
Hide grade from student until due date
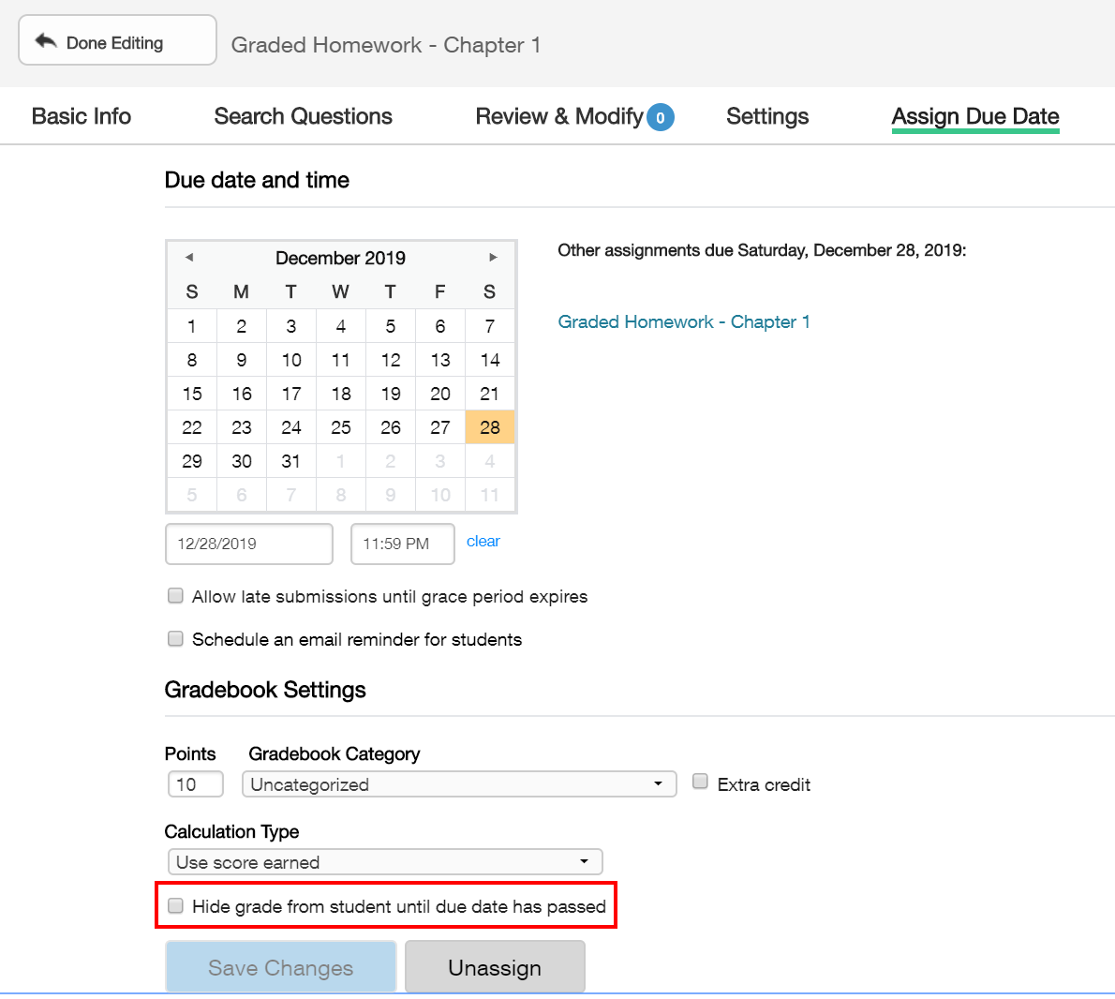175,905
